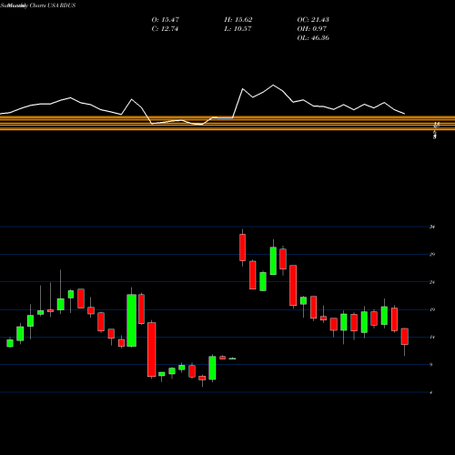Click the "OH: 0.97" readout

(x=312, y=29)
